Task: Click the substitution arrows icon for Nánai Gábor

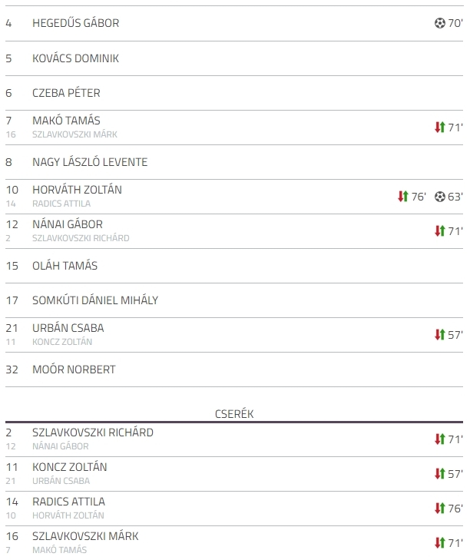Action: [x=439, y=231]
